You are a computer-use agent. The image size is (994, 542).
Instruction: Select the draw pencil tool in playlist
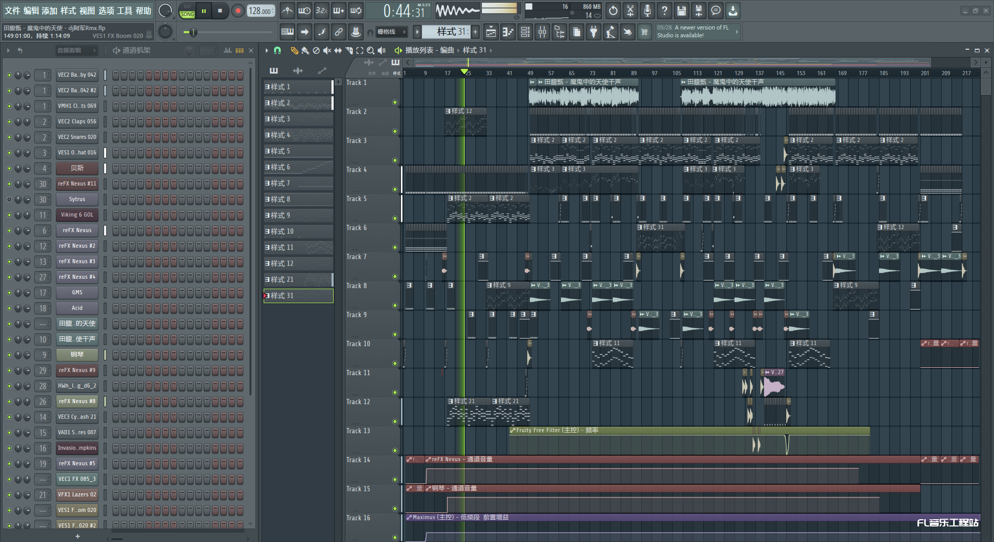tap(294, 50)
